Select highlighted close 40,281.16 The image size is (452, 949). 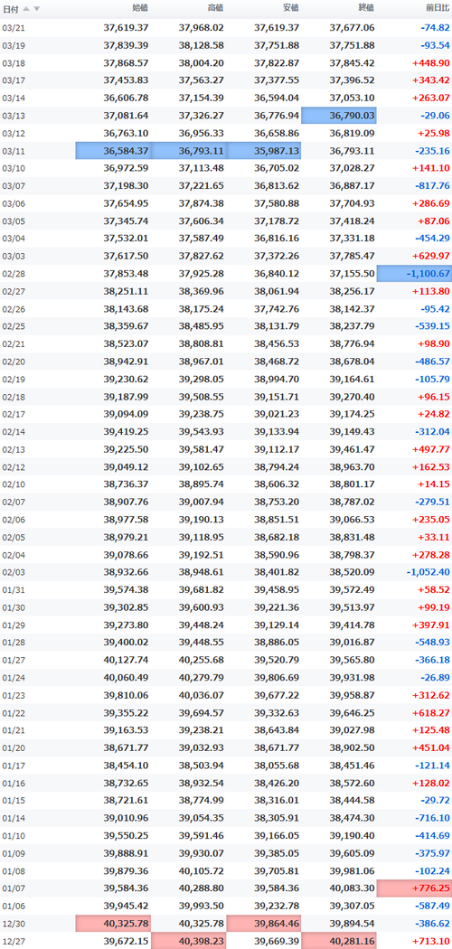point(339,941)
